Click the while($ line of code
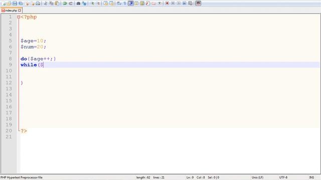Screen dimensions: 321x180 pos(32,65)
